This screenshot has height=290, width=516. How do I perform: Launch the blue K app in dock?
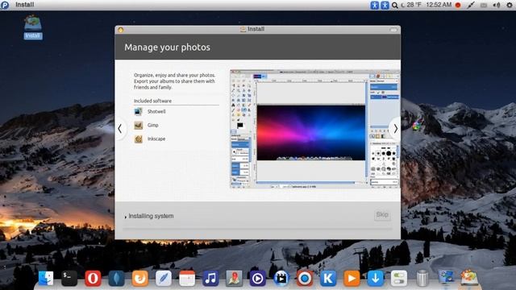pos(328,278)
